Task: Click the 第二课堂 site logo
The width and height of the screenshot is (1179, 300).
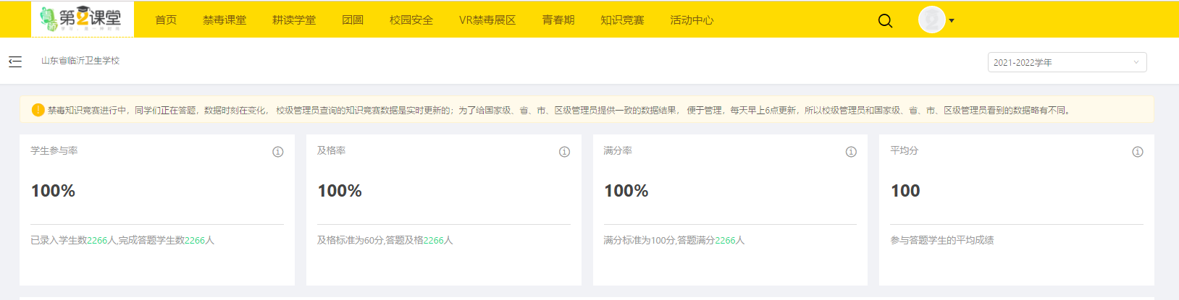Action: [x=82, y=19]
